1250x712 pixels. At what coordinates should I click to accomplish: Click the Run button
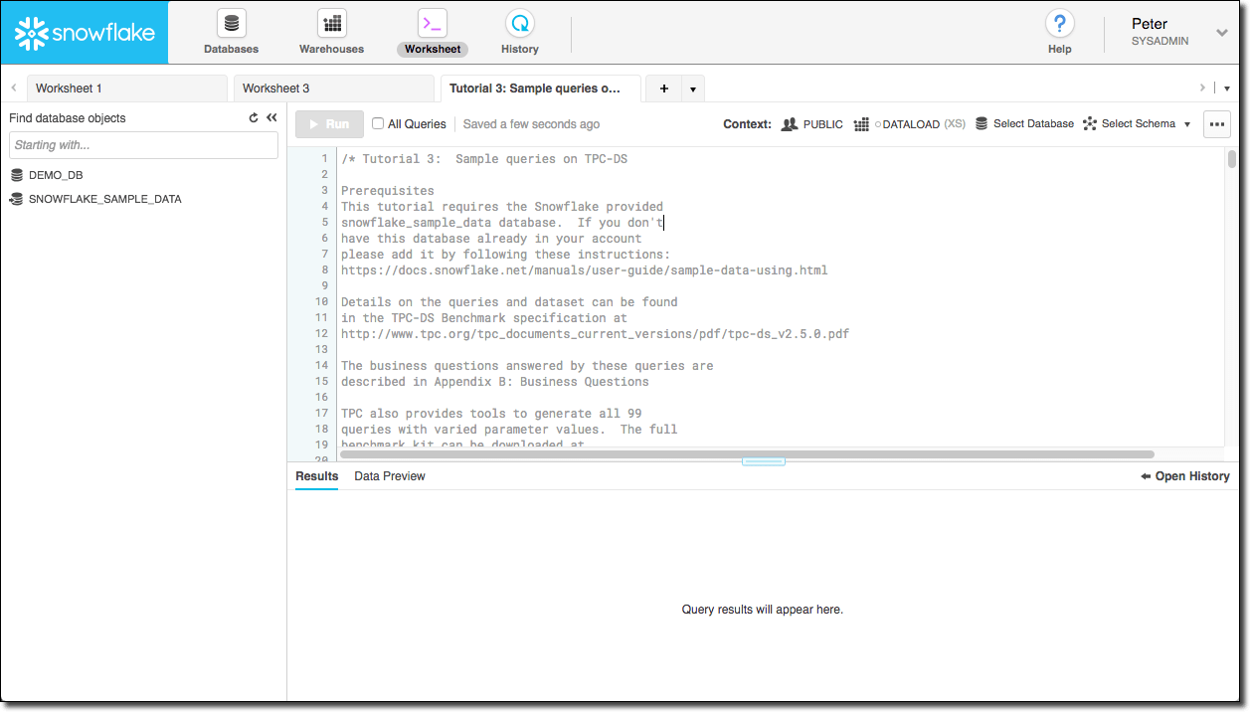[x=329, y=124]
